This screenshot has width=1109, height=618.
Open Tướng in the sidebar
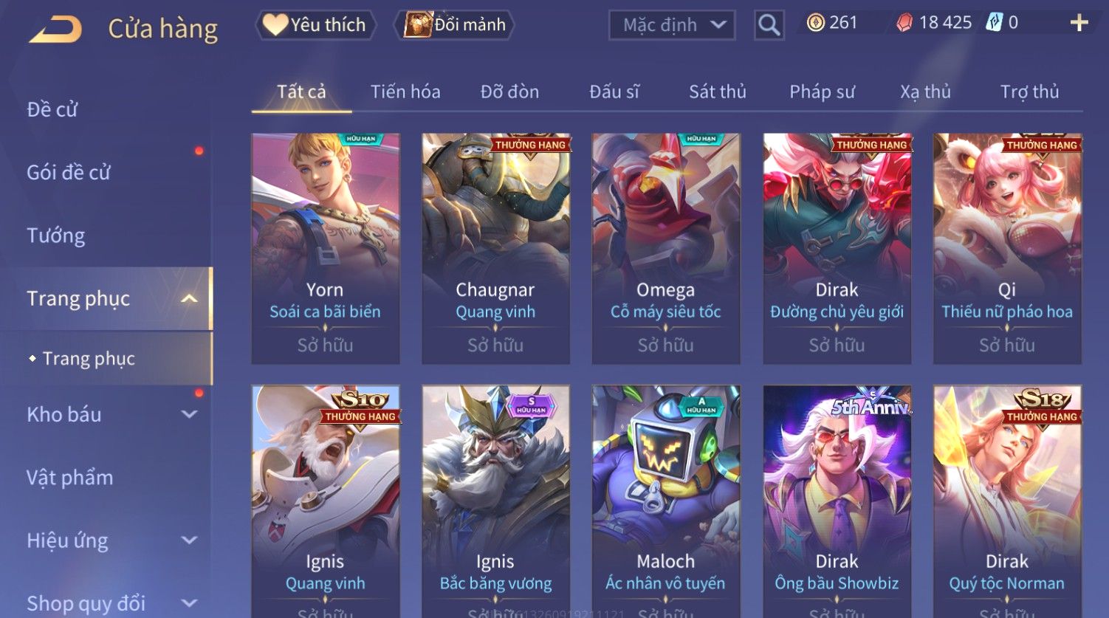coord(56,236)
